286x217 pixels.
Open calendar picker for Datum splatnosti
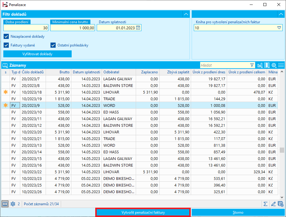(x=138, y=28)
